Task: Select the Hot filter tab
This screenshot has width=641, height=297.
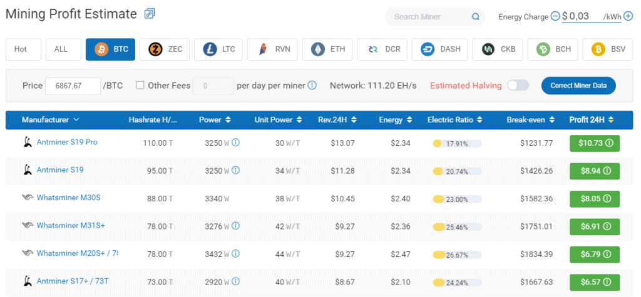Action: (23, 49)
